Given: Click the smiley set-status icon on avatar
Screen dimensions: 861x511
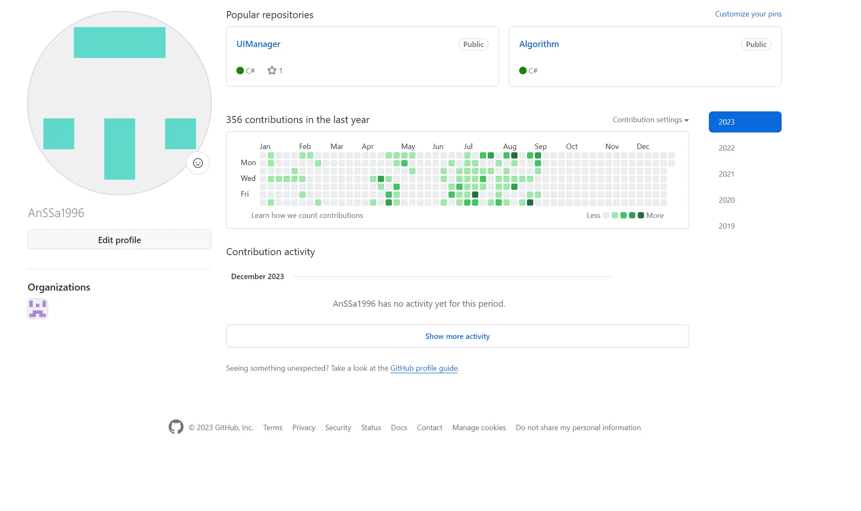Looking at the screenshot, I should coord(198,163).
